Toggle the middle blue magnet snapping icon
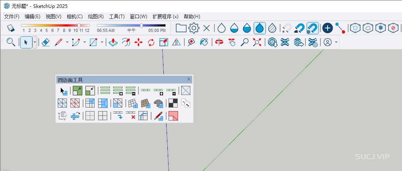This screenshot has width=402, height=171. (300, 28)
